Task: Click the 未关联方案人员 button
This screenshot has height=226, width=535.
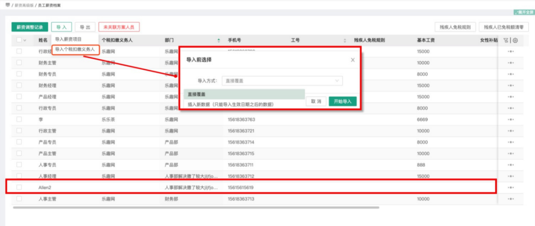Action: click(119, 27)
